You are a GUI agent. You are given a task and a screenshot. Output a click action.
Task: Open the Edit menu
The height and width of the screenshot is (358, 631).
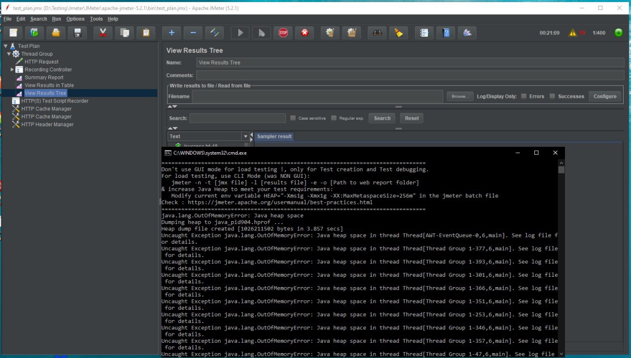[21, 19]
